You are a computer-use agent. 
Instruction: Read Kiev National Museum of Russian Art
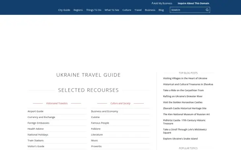(x=186, y=114)
